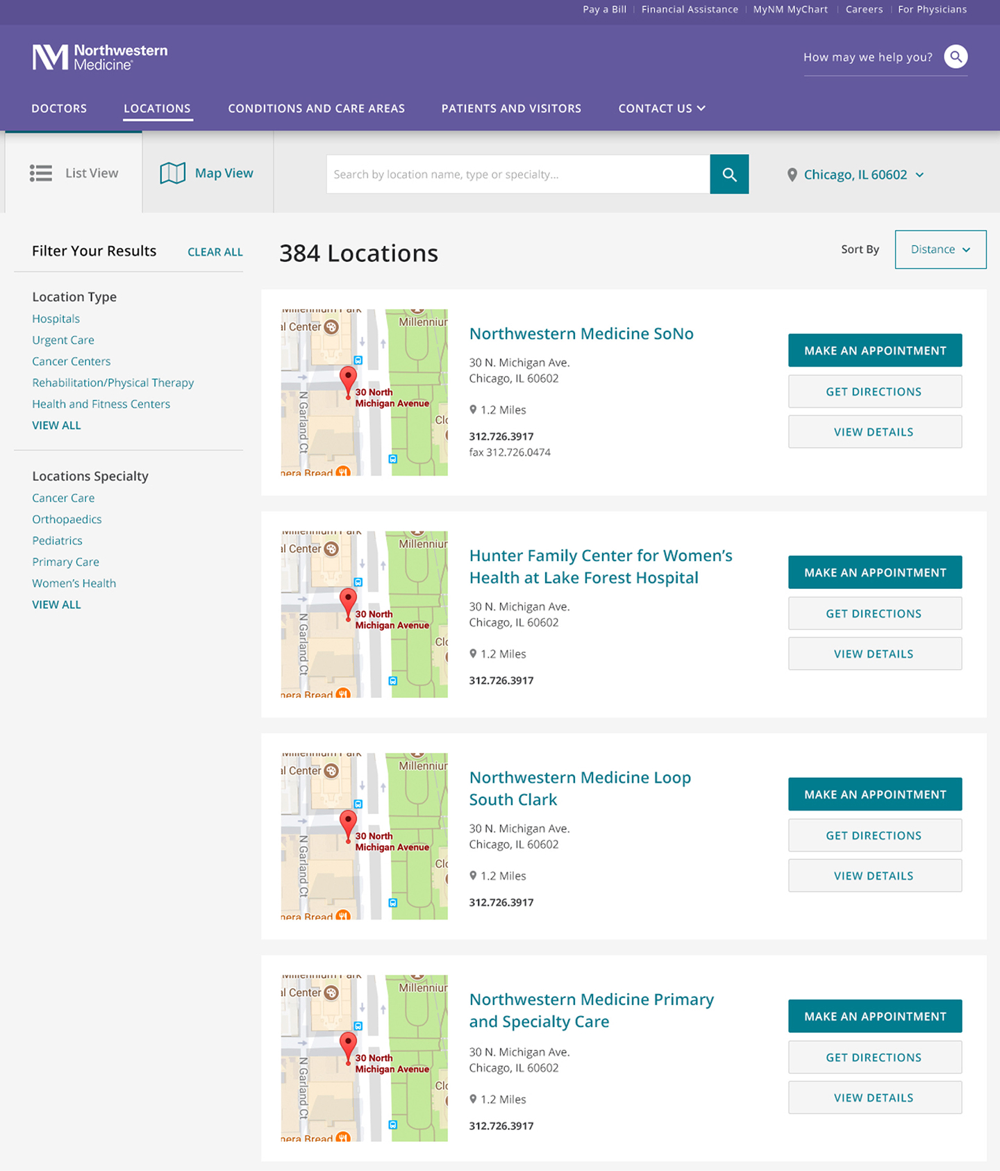This screenshot has height=1171, width=1000.
Task: Make an appointment at Loop South Clark
Action: pyautogui.click(x=875, y=795)
